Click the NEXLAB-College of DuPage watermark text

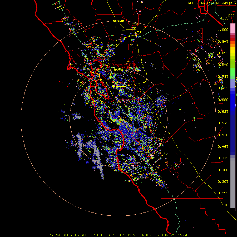(213, 3)
